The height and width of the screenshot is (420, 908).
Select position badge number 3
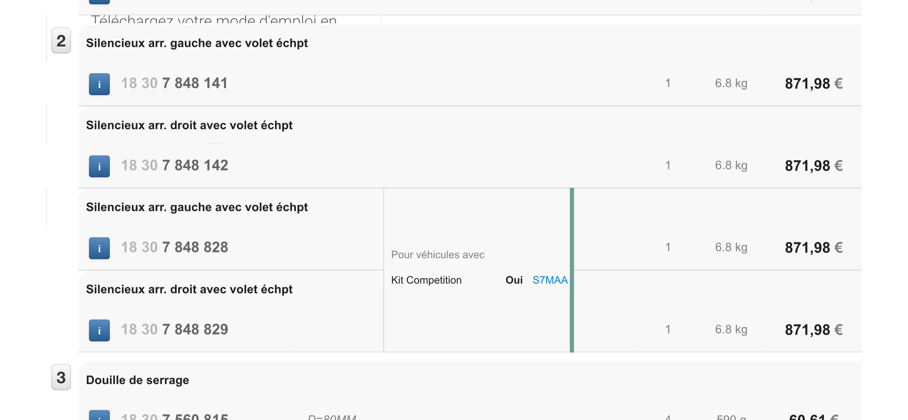pos(61,377)
